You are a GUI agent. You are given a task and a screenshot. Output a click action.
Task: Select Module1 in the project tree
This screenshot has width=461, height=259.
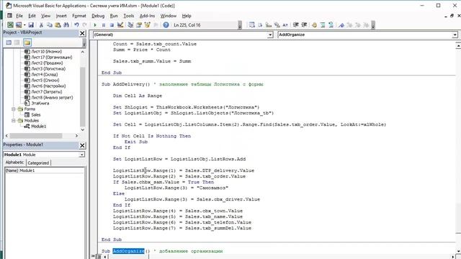[x=38, y=127]
